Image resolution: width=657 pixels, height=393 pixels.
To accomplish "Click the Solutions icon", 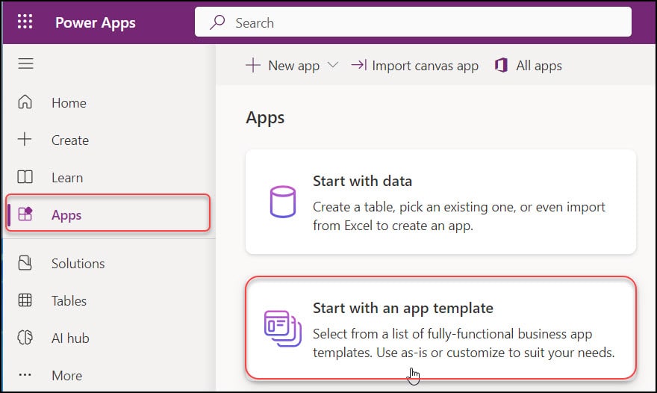I will pyautogui.click(x=25, y=263).
